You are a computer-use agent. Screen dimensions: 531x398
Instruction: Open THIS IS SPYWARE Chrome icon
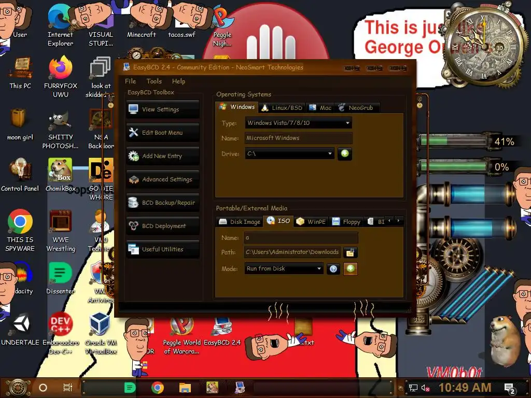coord(20,231)
